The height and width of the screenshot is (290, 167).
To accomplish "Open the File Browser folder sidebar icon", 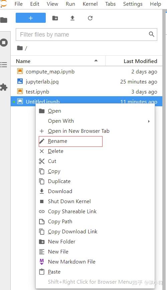I will click(x=4, y=20).
